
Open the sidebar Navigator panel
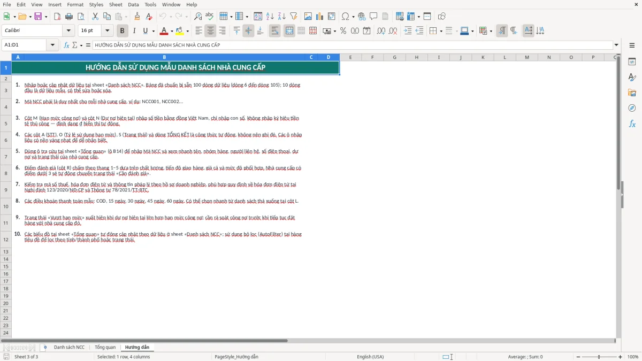pyautogui.click(x=632, y=108)
